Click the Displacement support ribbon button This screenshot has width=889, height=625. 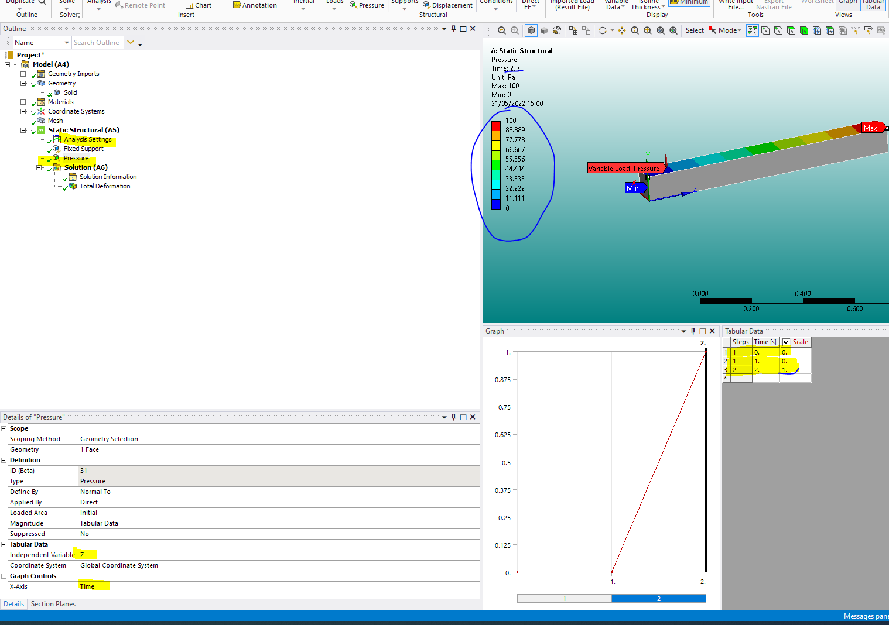(x=447, y=5)
